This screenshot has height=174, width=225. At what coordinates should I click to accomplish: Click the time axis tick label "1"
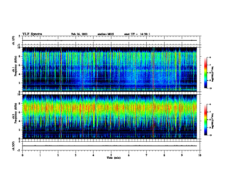(x=40, y=155)
